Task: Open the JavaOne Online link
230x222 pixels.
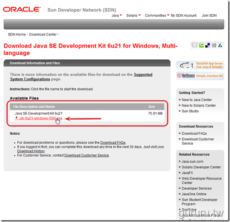Action: [194, 194]
